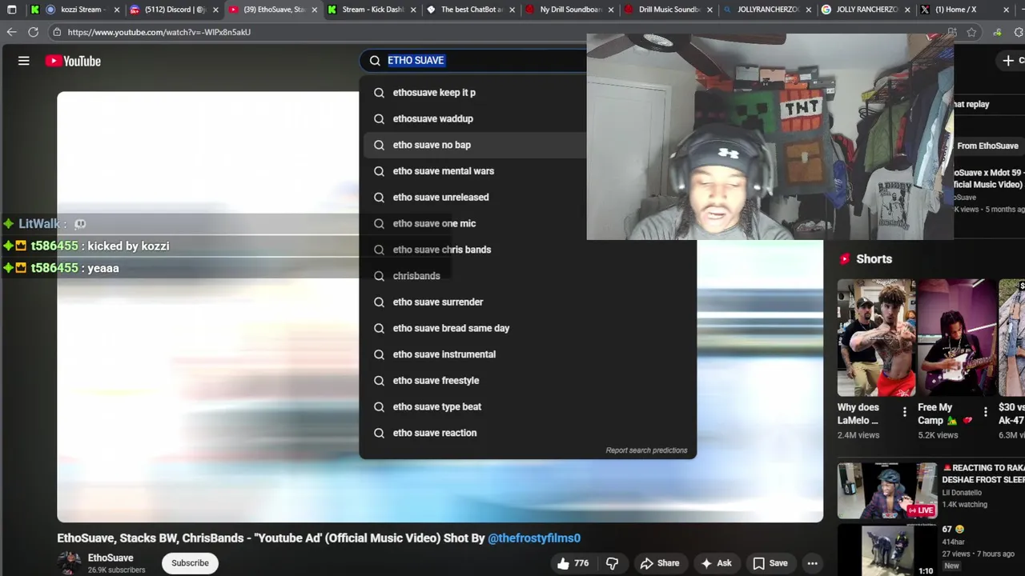Close the 'kozzi Stream' browser tab
Viewport: 1025px width, 576px height.
(117, 10)
